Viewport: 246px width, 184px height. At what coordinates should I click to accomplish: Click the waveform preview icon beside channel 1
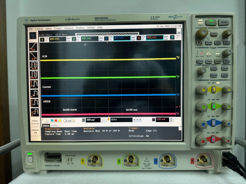68,39
